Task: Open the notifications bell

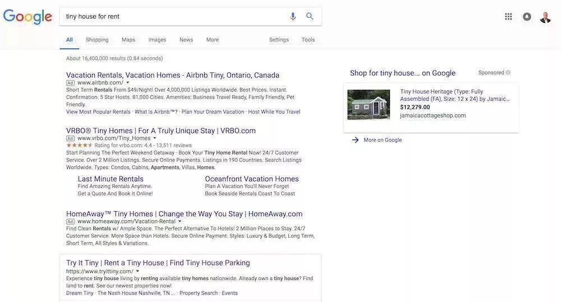Action: 527,17
